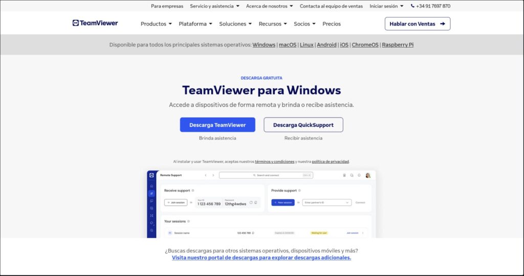This screenshot has height=276, width=524.
Task: Open the Socios dropdown menu
Action: pyautogui.click(x=304, y=24)
